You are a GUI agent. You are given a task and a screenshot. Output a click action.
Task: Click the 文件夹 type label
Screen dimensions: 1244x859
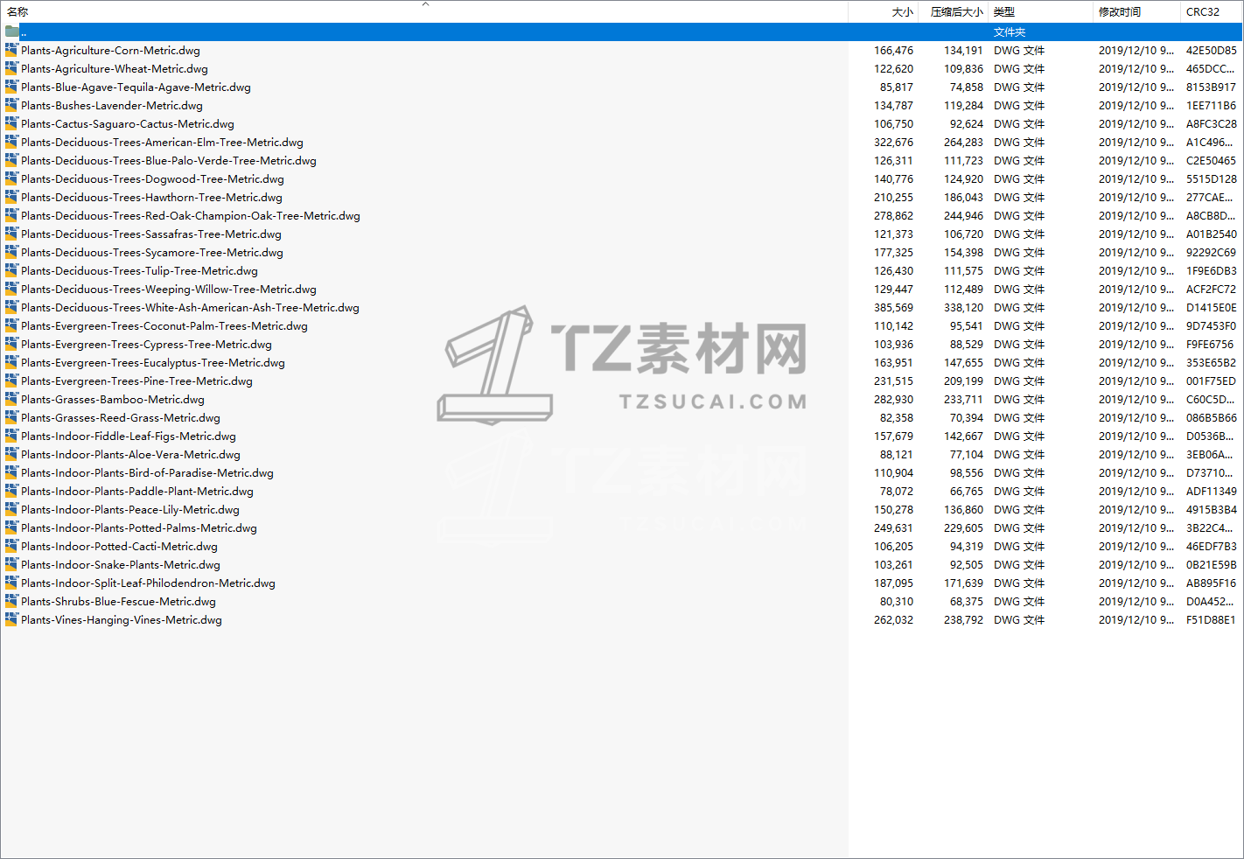click(1010, 32)
